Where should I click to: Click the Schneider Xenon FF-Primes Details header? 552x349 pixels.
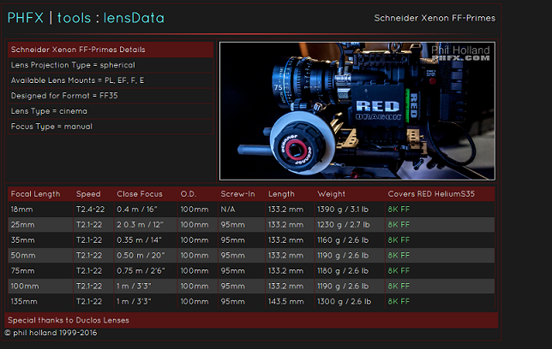[78, 50]
